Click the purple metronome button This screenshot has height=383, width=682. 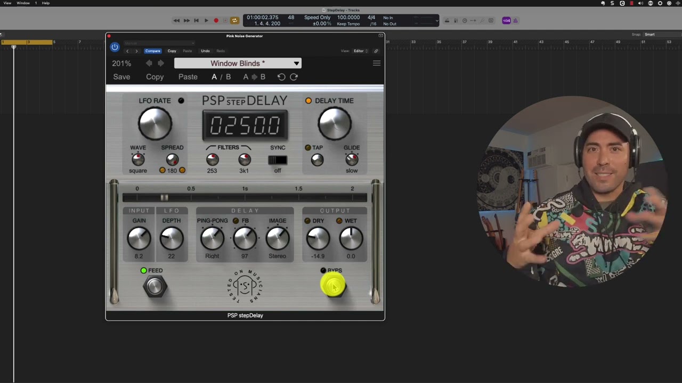coord(516,21)
